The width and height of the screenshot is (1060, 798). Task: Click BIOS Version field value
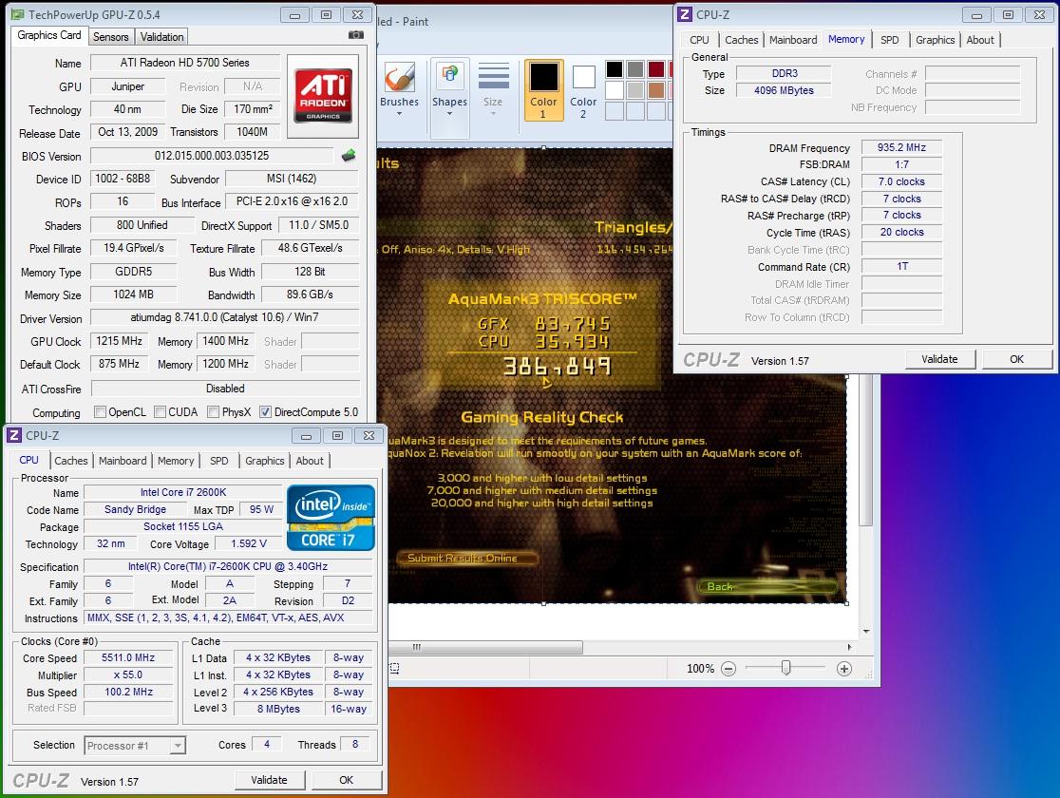click(212, 156)
